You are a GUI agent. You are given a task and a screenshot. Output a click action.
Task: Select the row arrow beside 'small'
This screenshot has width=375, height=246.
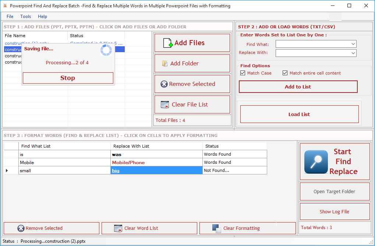click(x=7, y=170)
